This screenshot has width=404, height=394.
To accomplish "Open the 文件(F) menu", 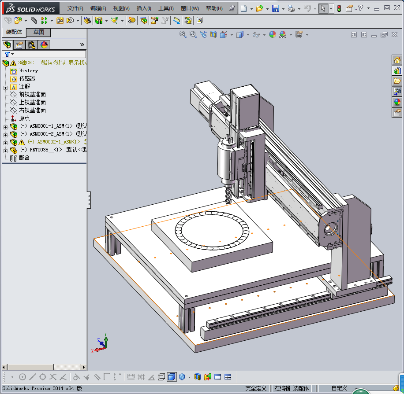I will pos(75,8).
